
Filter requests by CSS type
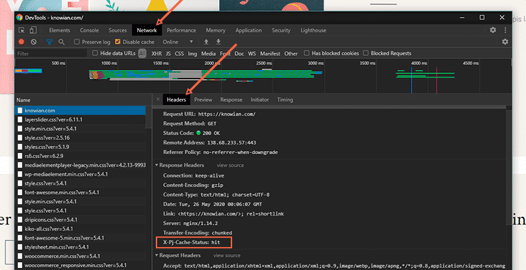179,53
